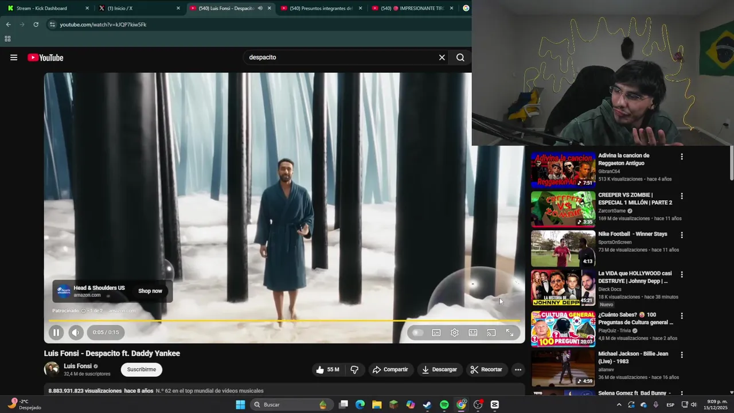Cast video to a TV device

491,333
